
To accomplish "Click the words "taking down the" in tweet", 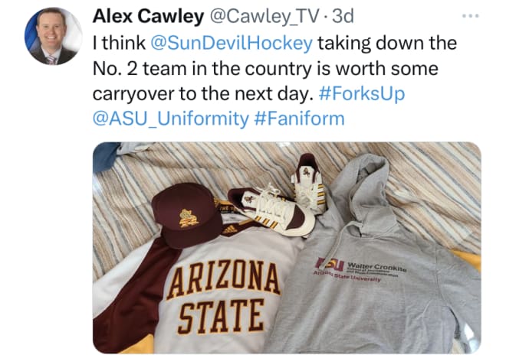I will point(387,44).
